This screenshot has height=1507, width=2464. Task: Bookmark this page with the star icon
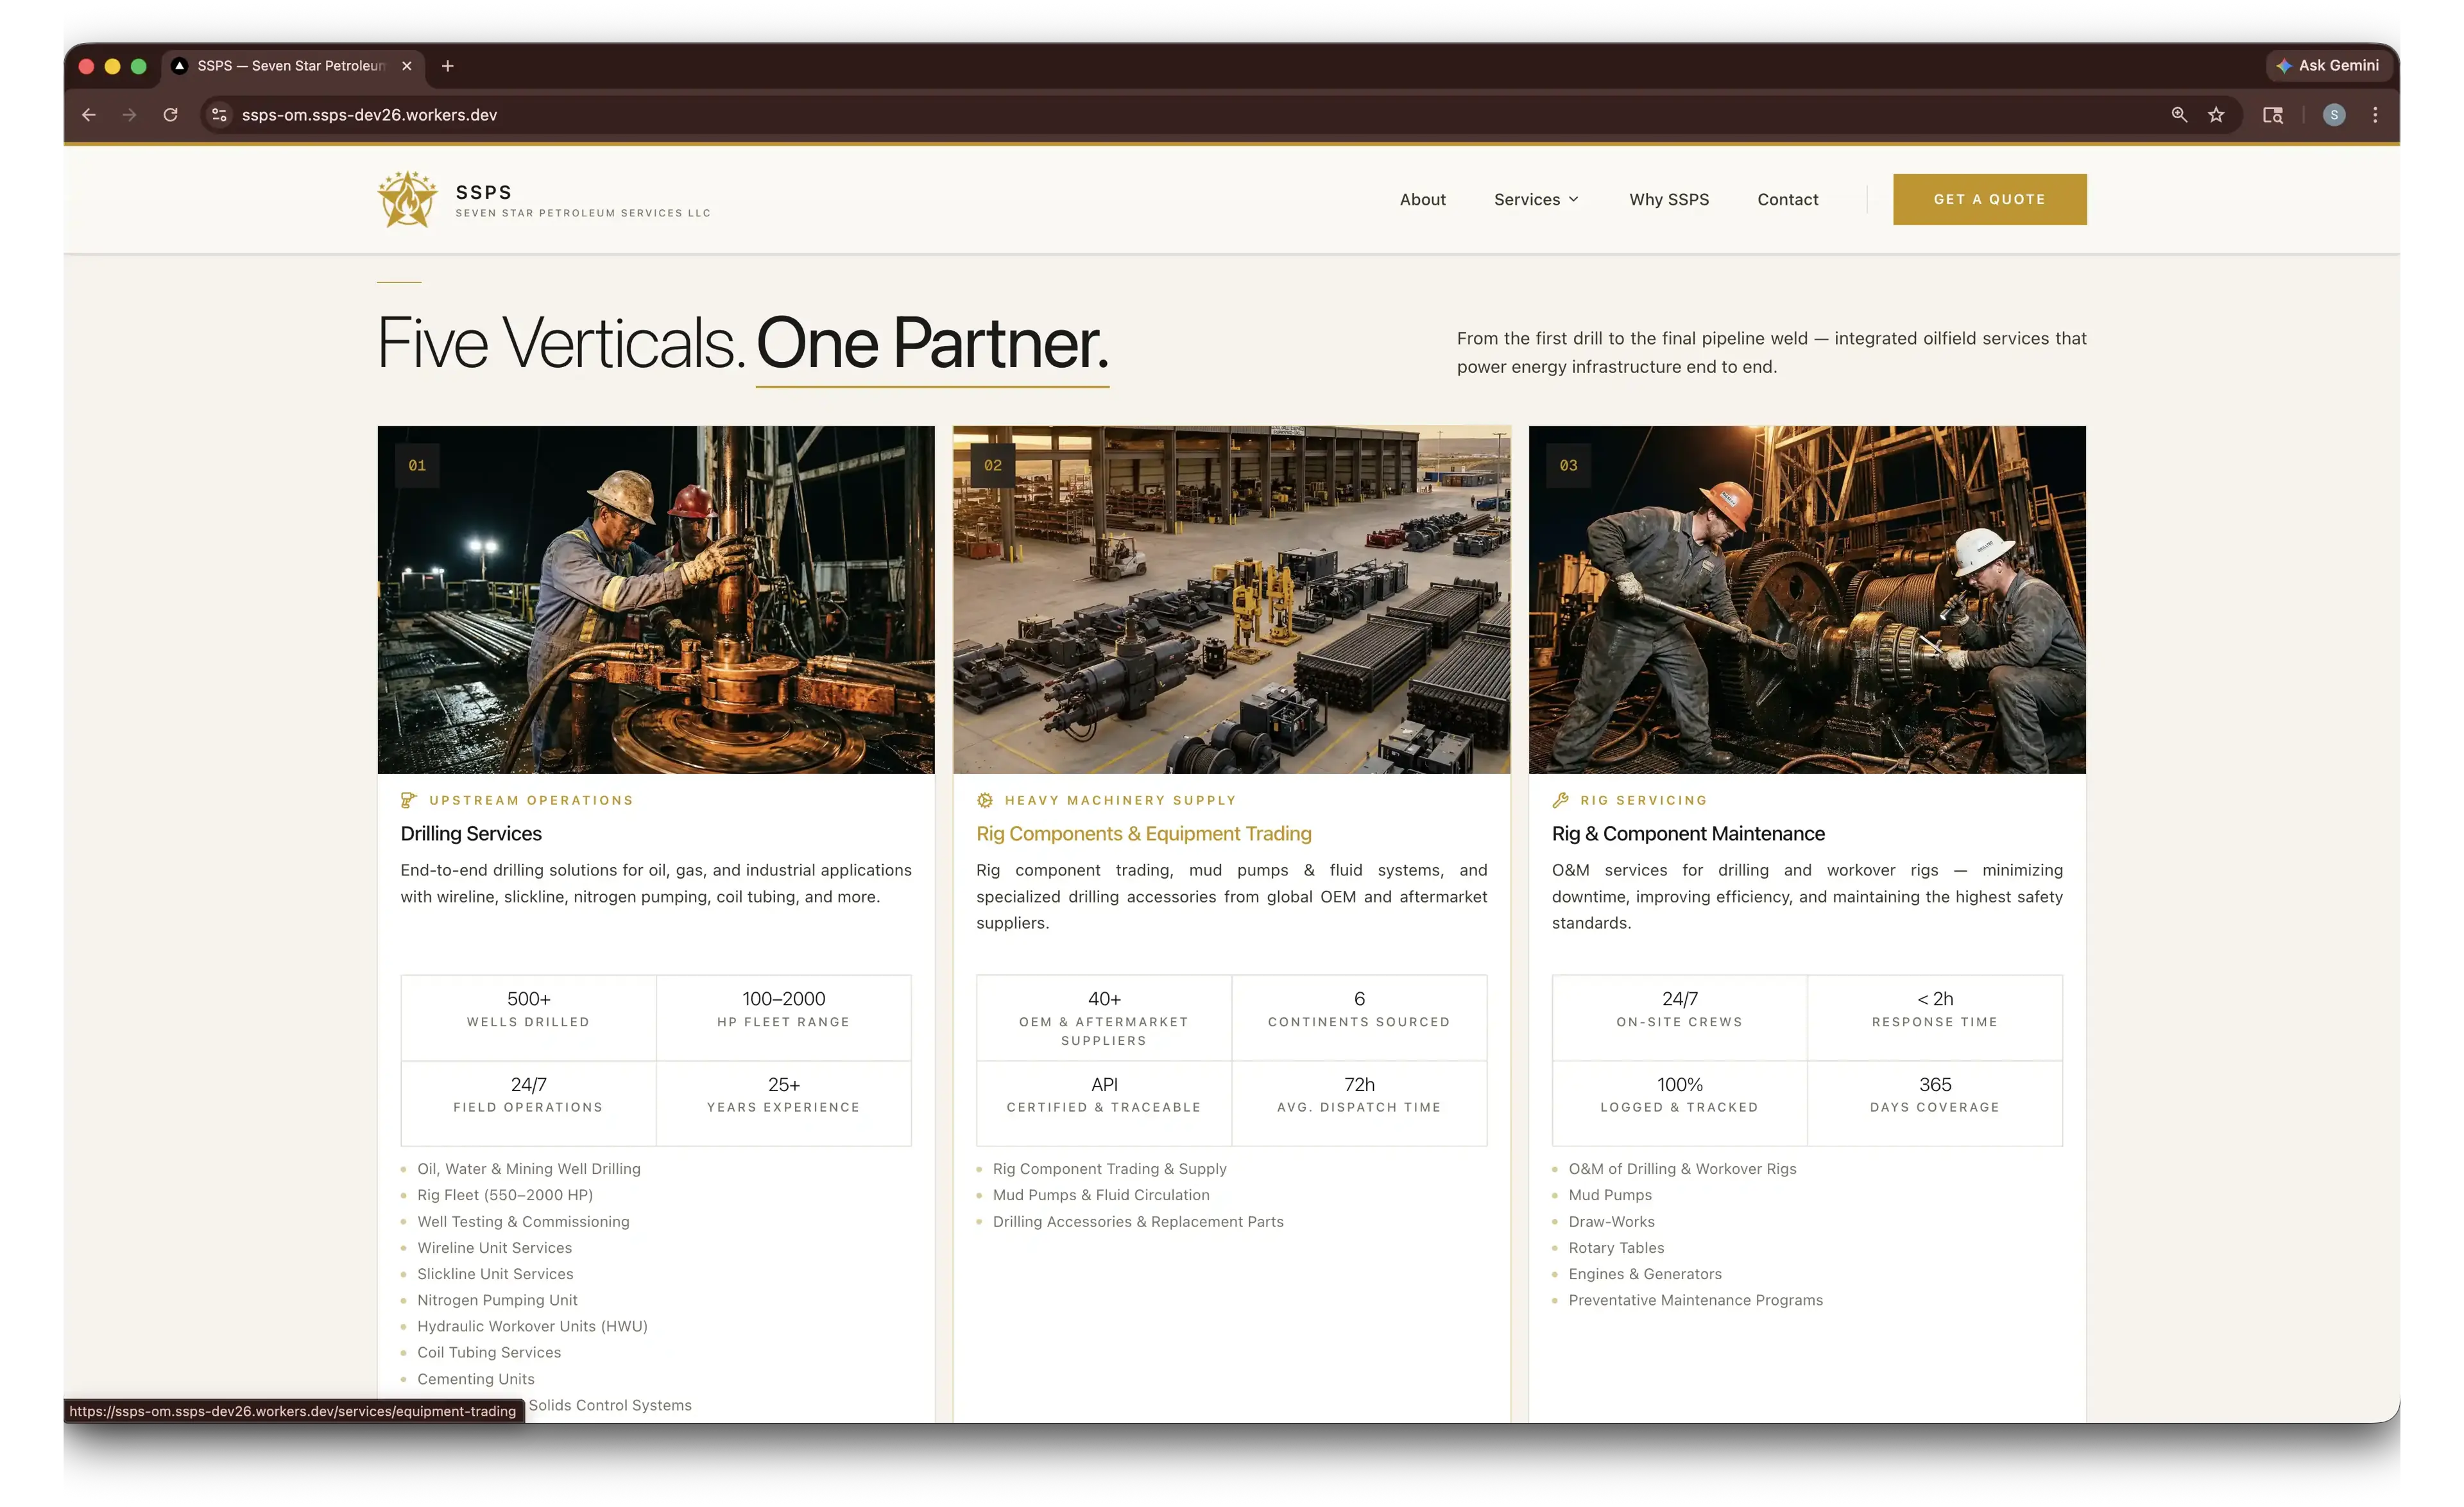2216,115
